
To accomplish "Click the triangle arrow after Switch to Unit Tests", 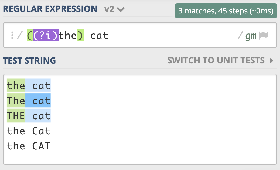I will tap(272, 61).
